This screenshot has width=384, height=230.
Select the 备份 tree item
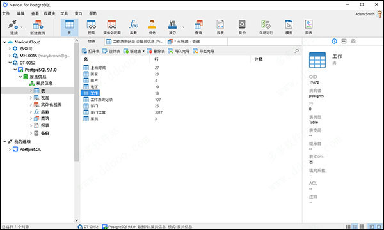point(42,134)
